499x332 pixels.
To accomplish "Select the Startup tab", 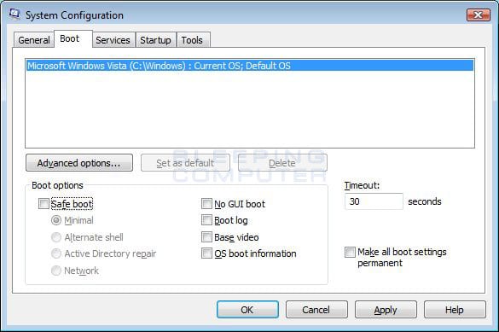I will pos(155,40).
